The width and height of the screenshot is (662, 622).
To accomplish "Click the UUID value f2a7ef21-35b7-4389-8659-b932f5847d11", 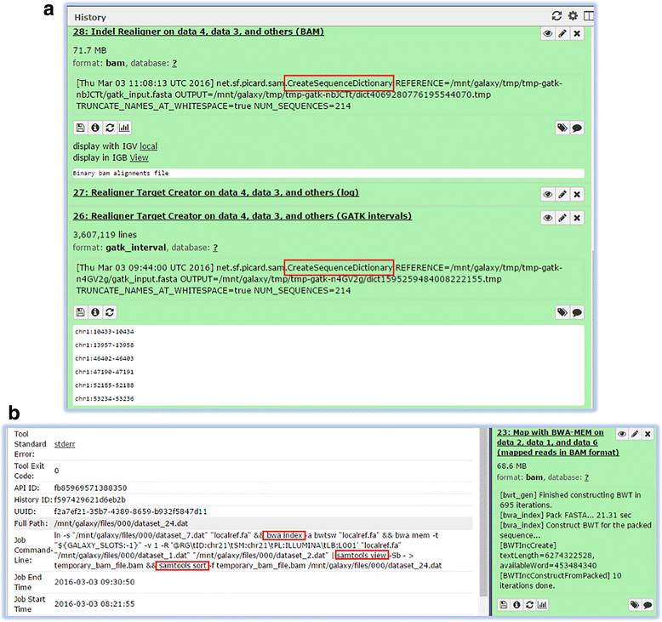I will 130,511.
